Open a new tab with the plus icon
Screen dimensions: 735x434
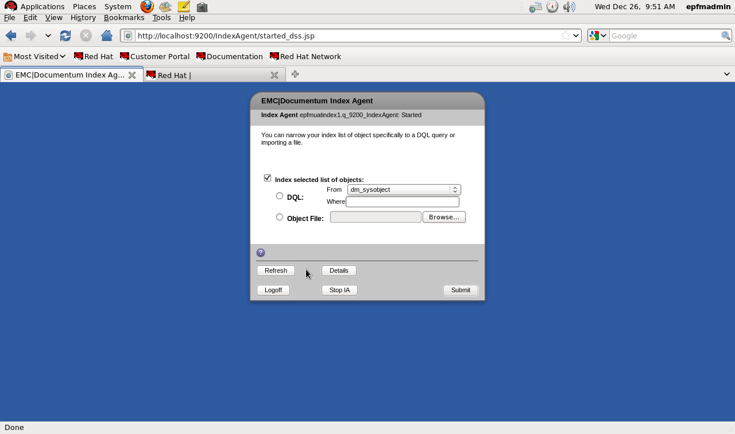295,74
